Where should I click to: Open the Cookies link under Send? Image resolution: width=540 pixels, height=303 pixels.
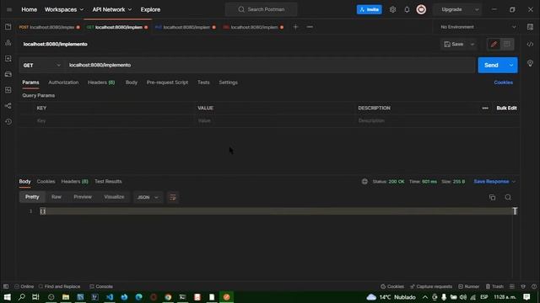[x=503, y=82]
